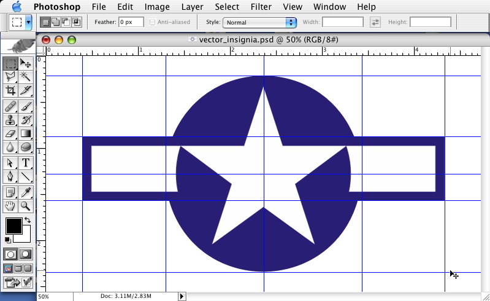Open the Filter menu
The image size is (490, 301).
click(261, 7)
